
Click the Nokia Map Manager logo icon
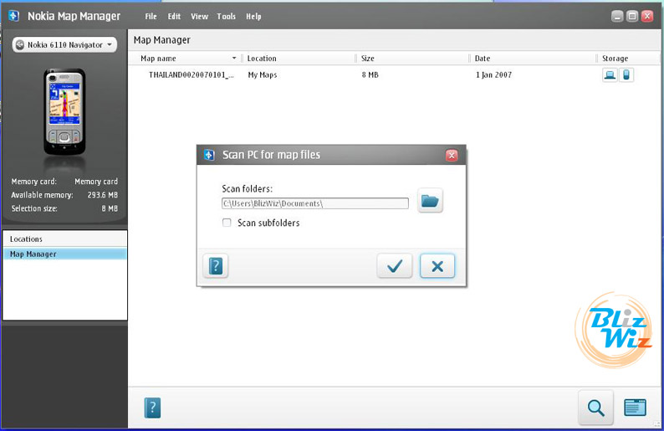(x=14, y=16)
